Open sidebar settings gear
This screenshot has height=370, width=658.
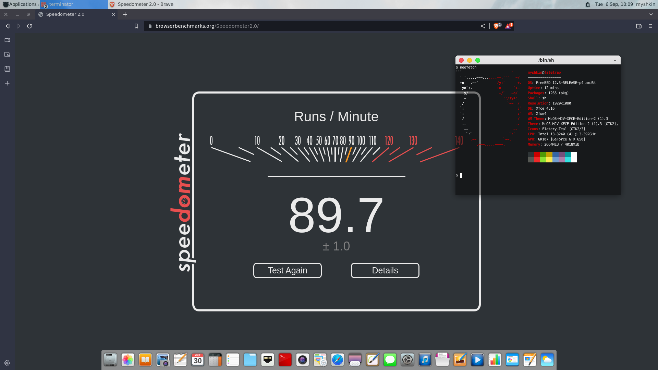coord(7,363)
